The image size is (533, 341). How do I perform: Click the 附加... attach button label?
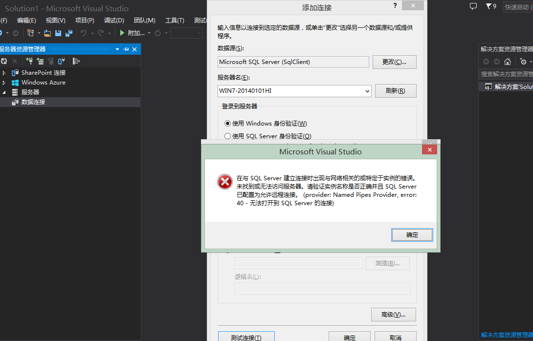[136, 33]
